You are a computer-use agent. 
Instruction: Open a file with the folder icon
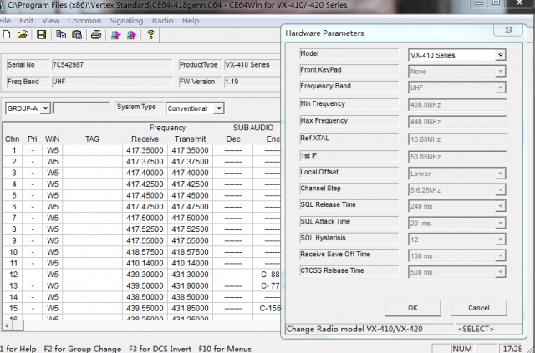coord(23,34)
